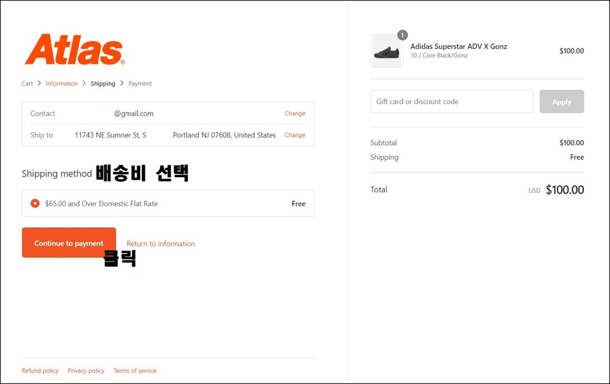The height and width of the screenshot is (384, 610).
Task: Click the 11743 NE Sumner St address text
Action: click(x=111, y=135)
